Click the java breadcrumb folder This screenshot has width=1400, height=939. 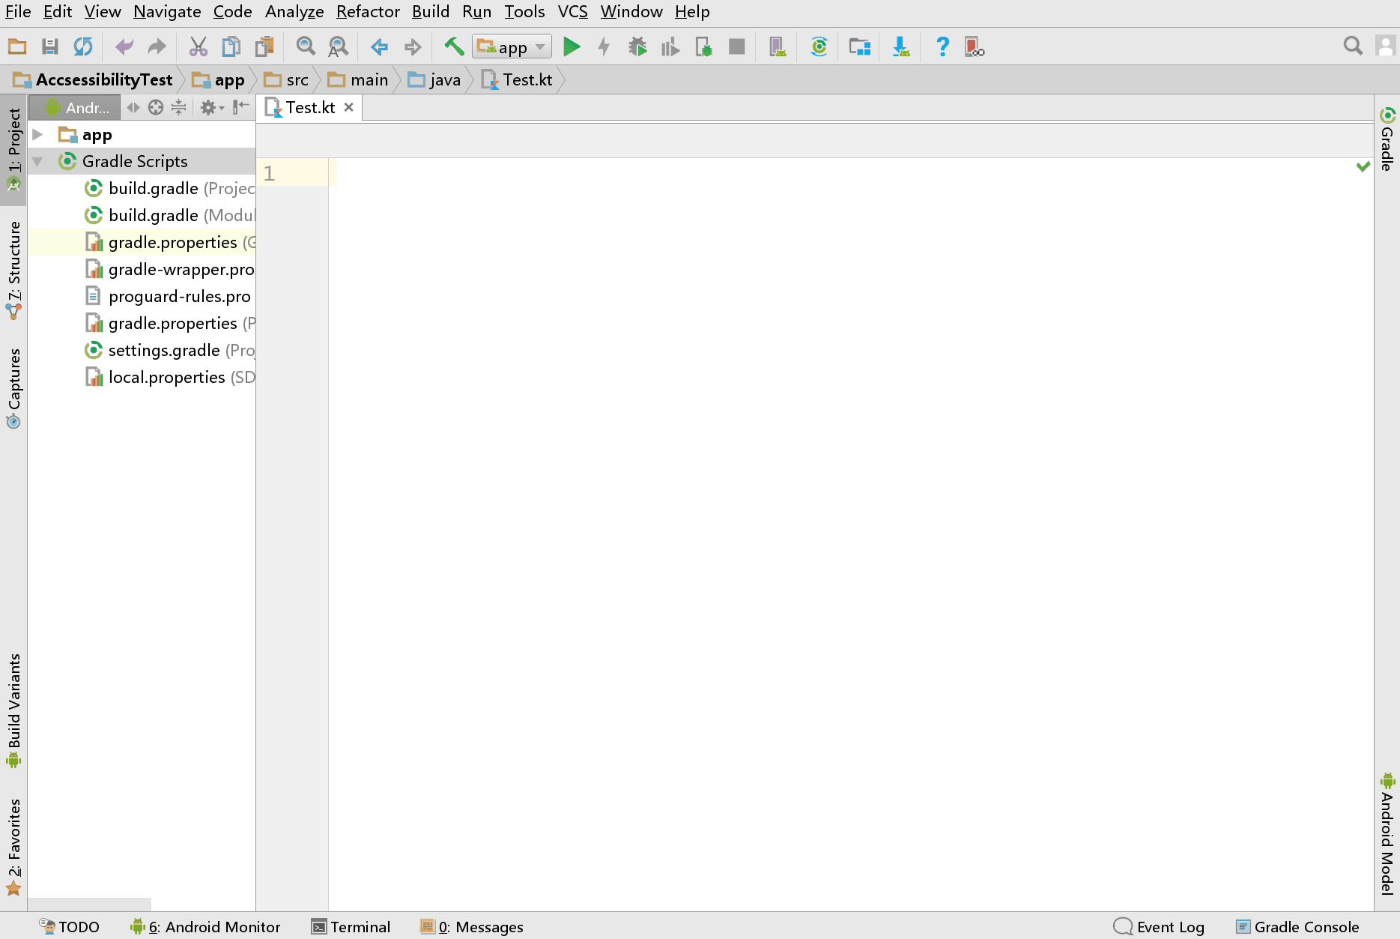click(x=434, y=80)
